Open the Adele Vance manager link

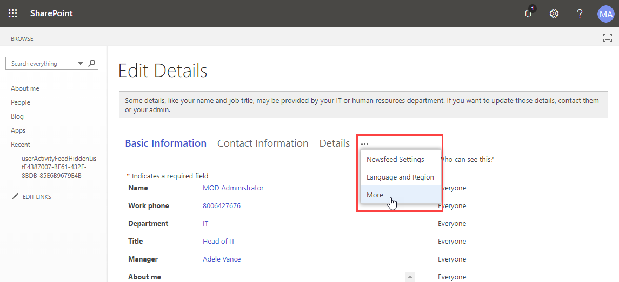point(222,259)
